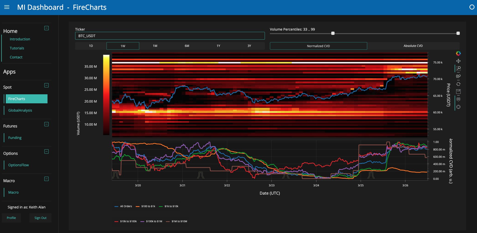The height and width of the screenshot is (233, 477).
Task: Collapse the Home section
Action: click(46, 28)
